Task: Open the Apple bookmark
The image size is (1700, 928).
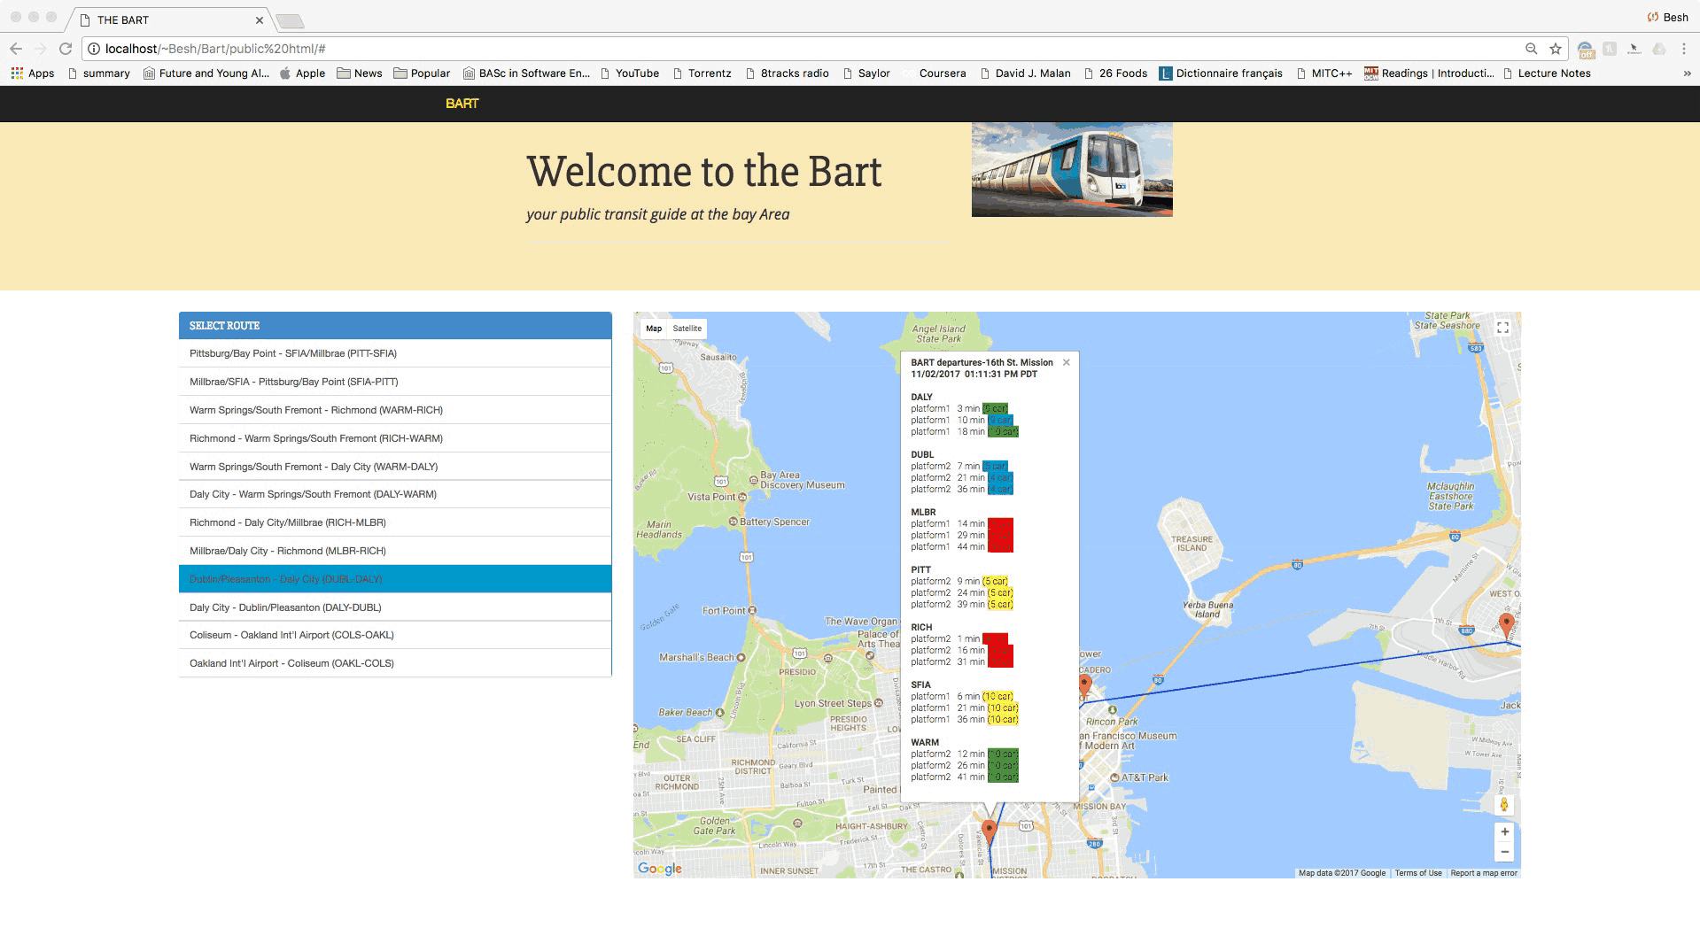Action: click(x=302, y=73)
